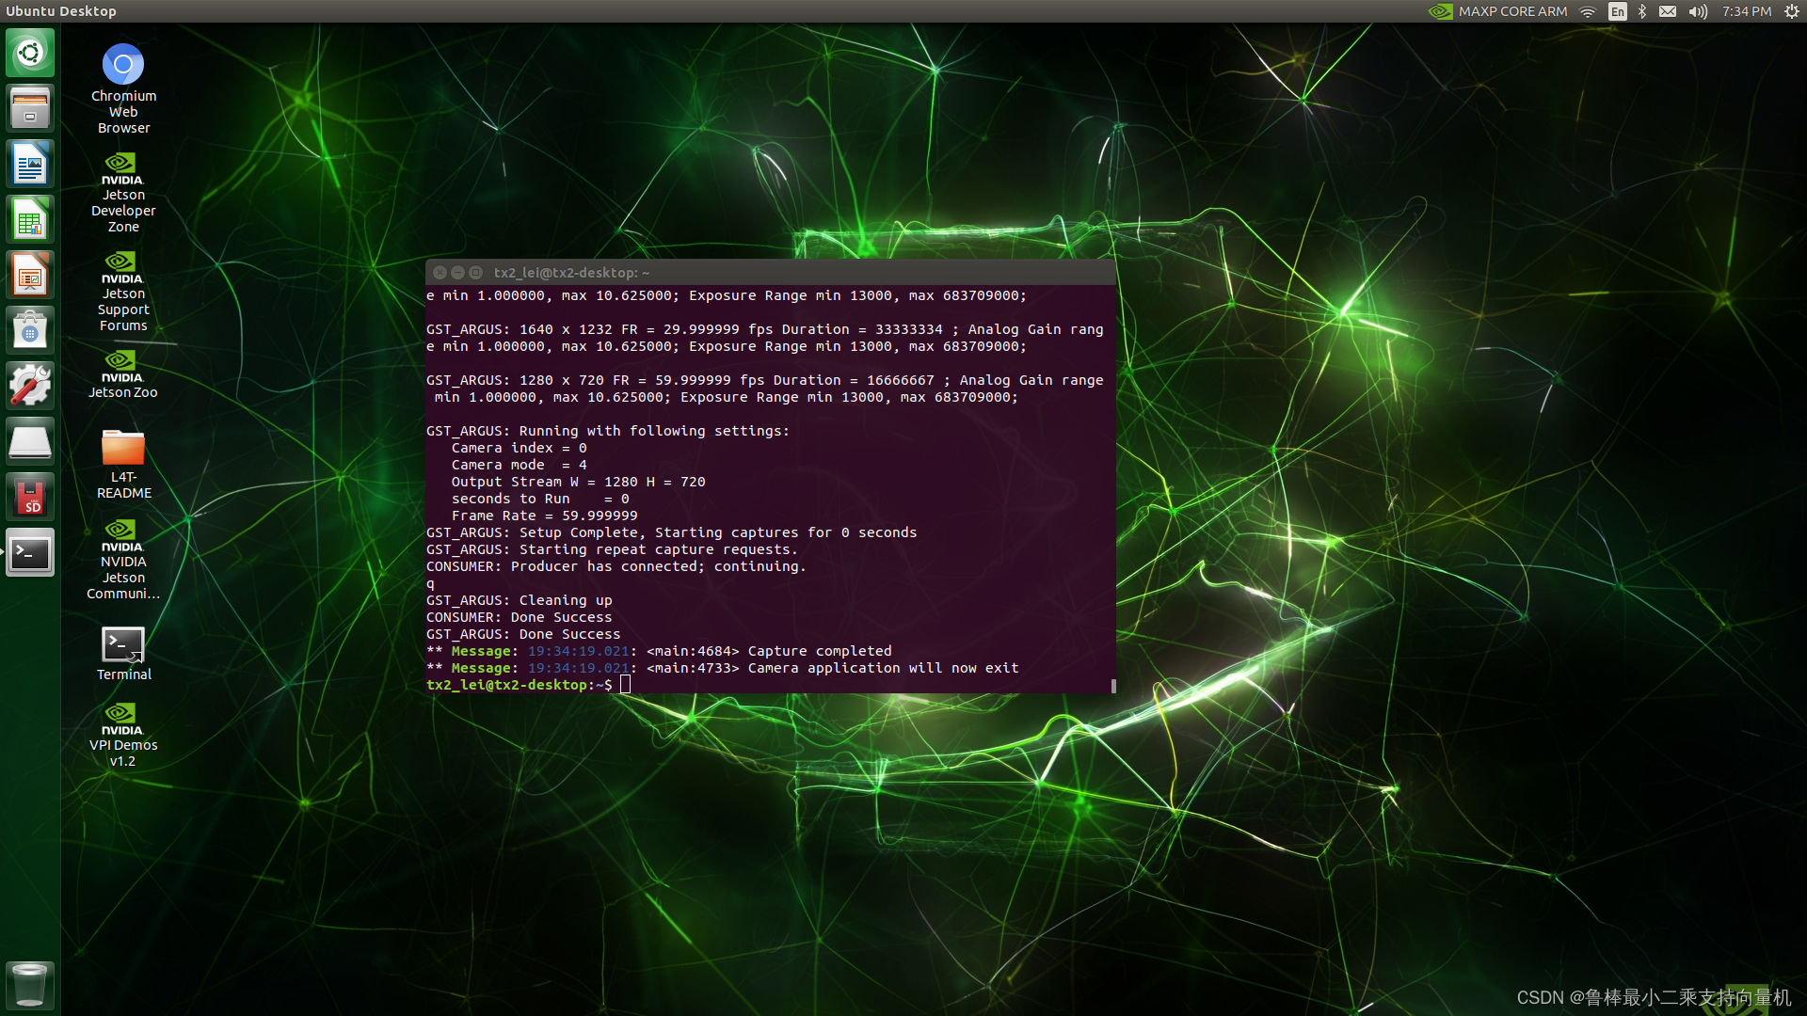The image size is (1807, 1016).
Task: Minimize the terminal window
Action: pos(457,272)
